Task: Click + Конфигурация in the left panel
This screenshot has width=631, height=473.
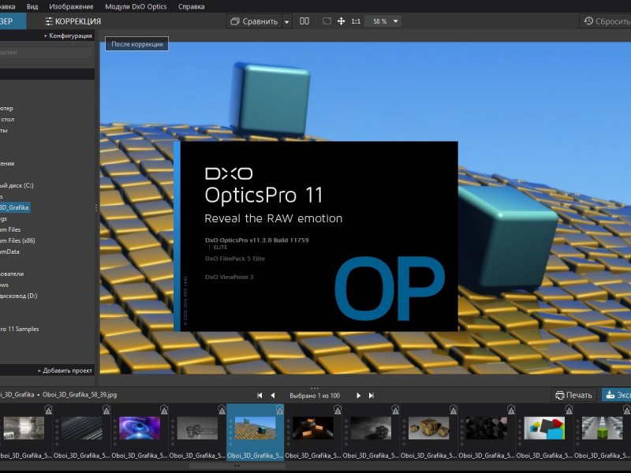Action: 68,35
